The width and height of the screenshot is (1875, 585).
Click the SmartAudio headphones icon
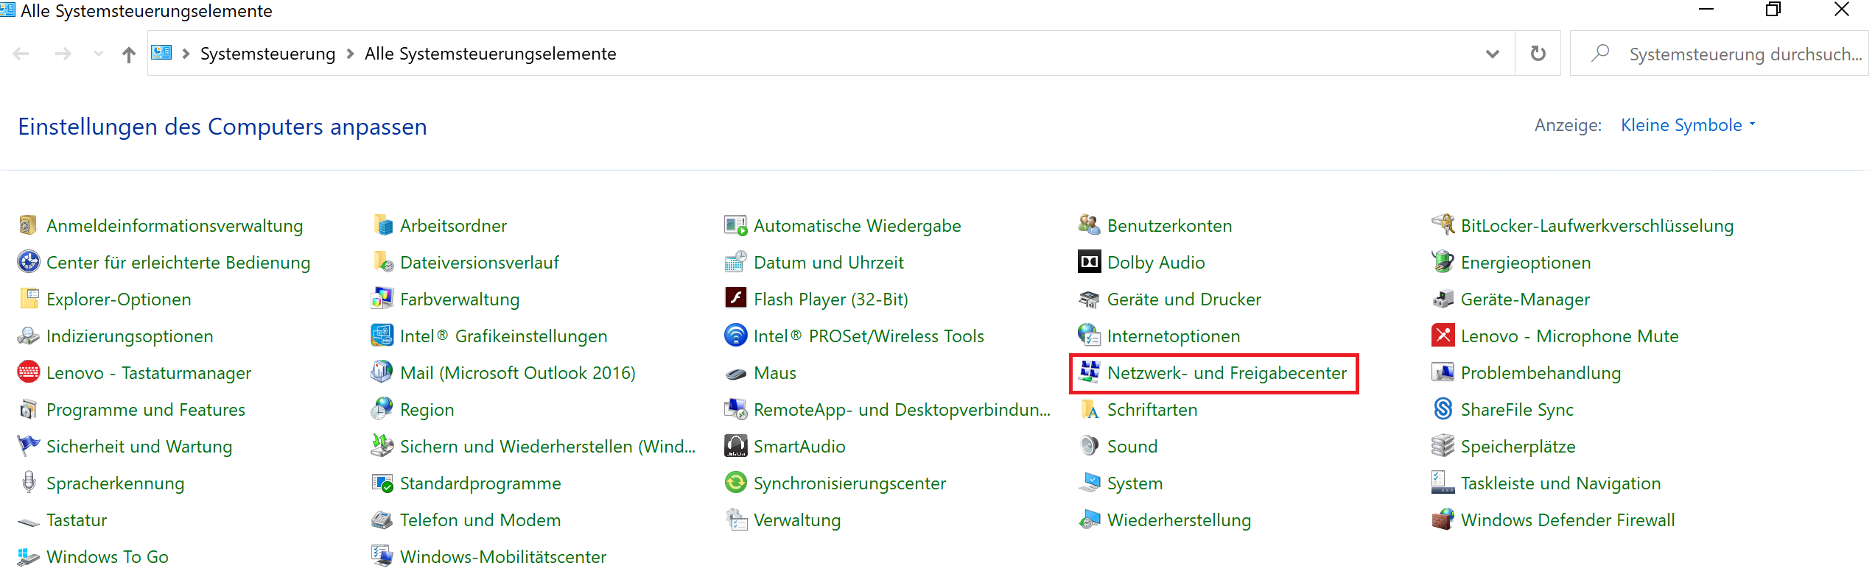click(x=735, y=446)
